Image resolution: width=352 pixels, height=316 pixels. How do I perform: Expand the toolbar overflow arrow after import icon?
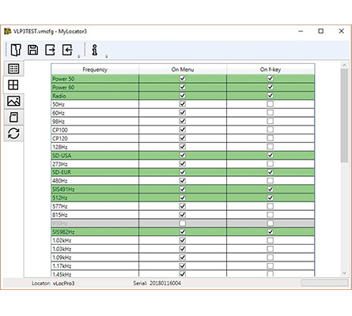pyautogui.click(x=78, y=56)
